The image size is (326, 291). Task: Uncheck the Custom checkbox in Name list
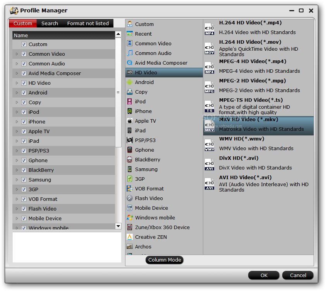(x=24, y=44)
